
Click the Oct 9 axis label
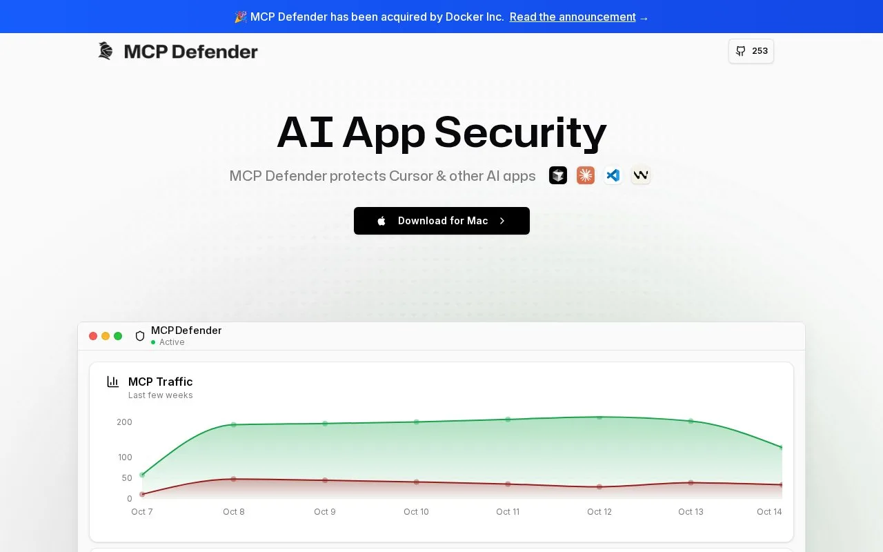click(x=325, y=512)
